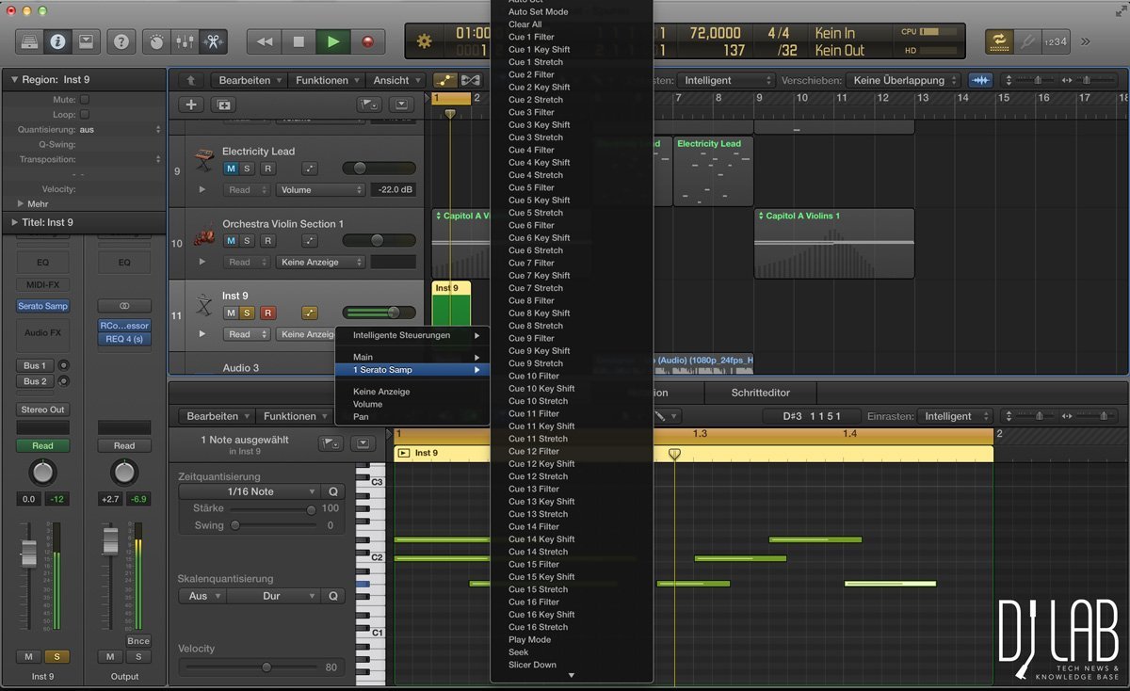Viewport: 1130px width, 691px height.
Task: Adjust the Velocity slider in piano roll
Action: tap(266, 667)
